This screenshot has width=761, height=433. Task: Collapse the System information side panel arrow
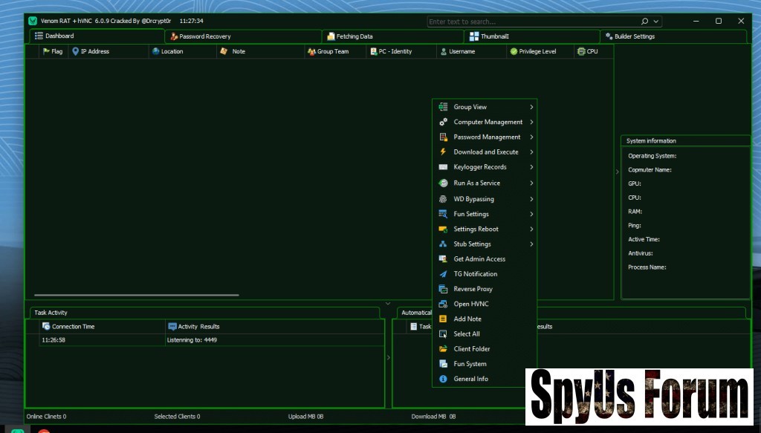(x=616, y=172)
